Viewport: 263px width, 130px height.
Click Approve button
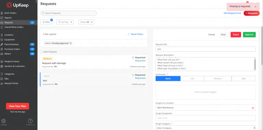249,35
